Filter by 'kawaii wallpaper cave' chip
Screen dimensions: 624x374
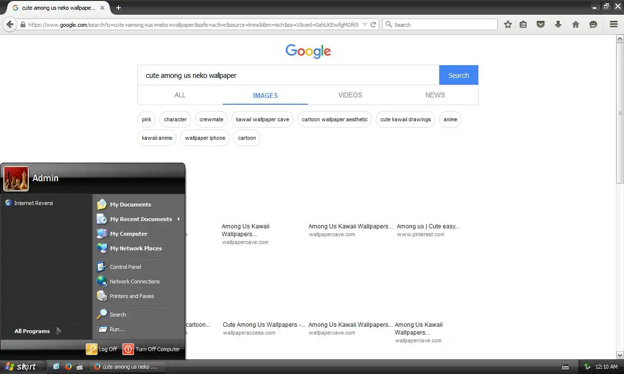pyautogui.click(x=262, y=119)
